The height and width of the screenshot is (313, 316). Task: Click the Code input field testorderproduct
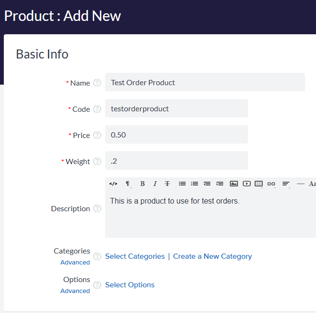click(177, 108)
